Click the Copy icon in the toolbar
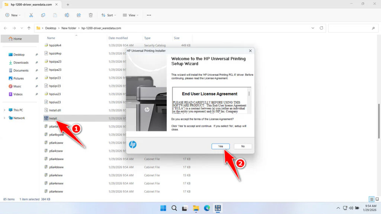Image resolution: width=381 pixels, height=214 pixels. pyautogui.click(x=43, y=15)
